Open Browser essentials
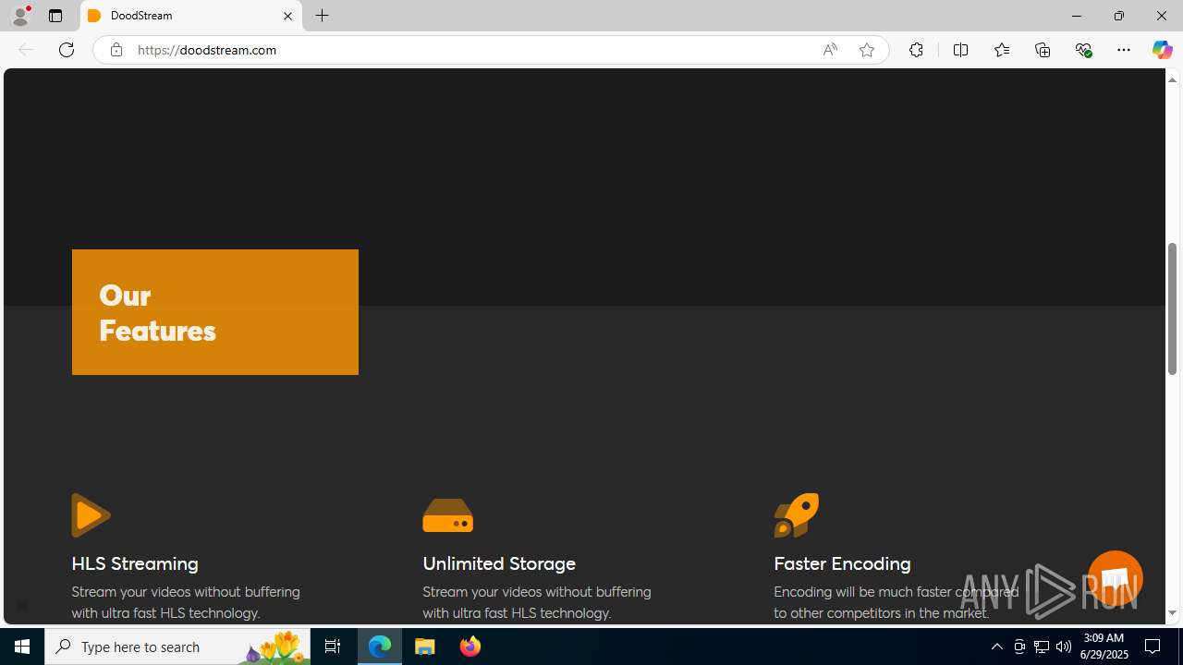Image resolution: width=1183 pixels, height=665 pixels. pos(1083,50)
